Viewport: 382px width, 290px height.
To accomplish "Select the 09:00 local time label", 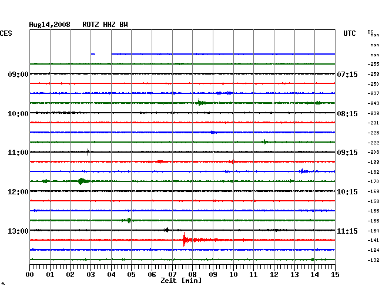I will click(x=18, y=74).
